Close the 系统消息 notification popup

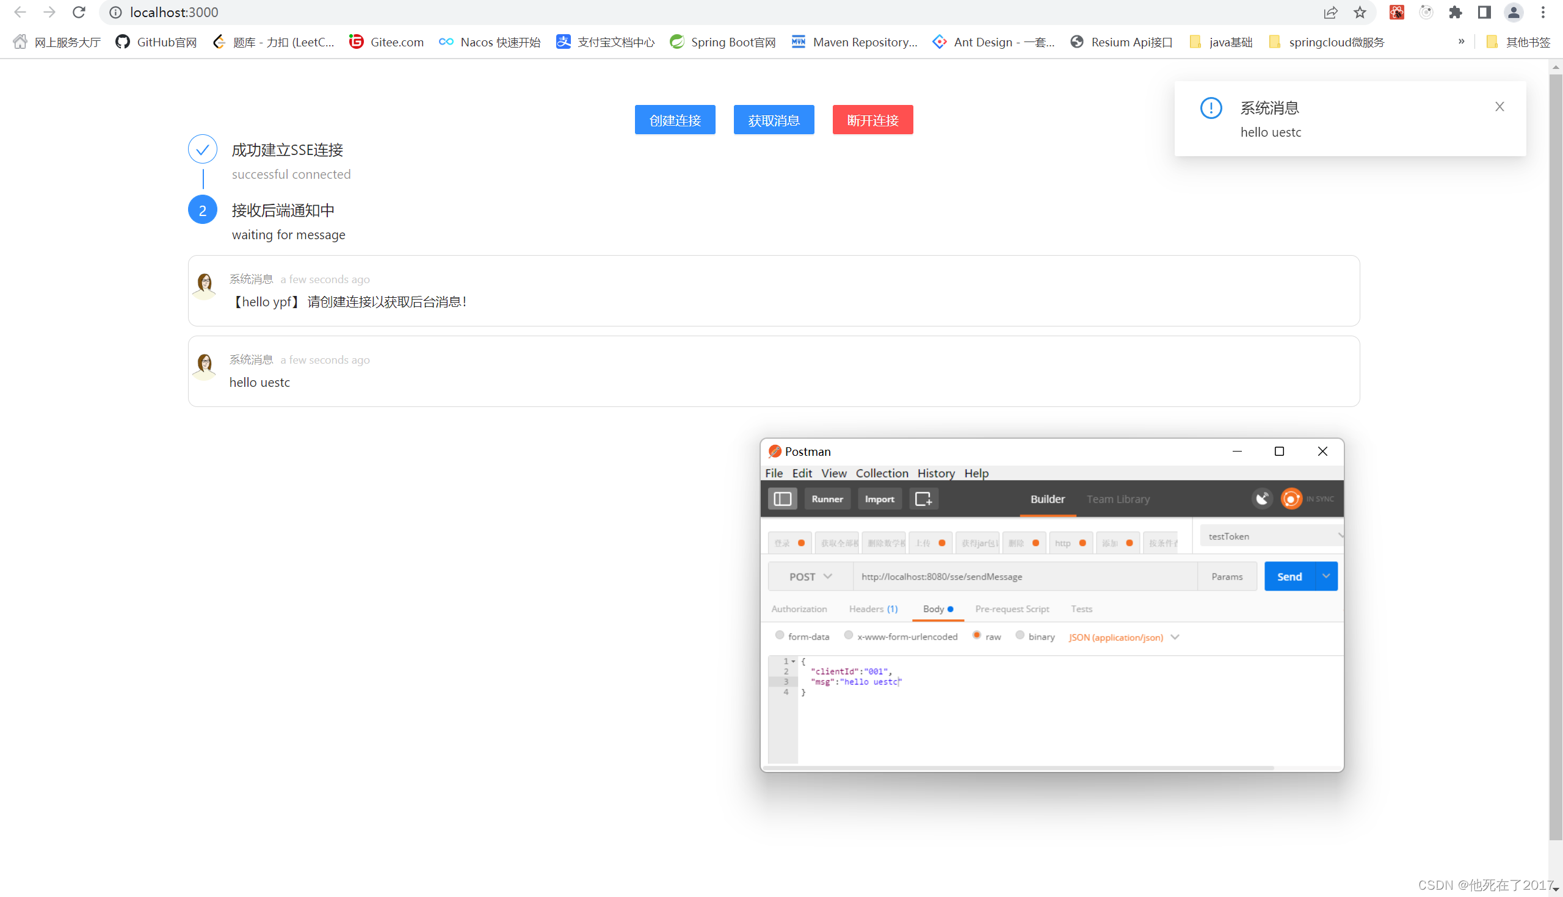[1500, 107]
